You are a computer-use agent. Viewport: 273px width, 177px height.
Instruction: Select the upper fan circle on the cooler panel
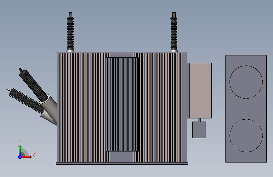point(246,82)
